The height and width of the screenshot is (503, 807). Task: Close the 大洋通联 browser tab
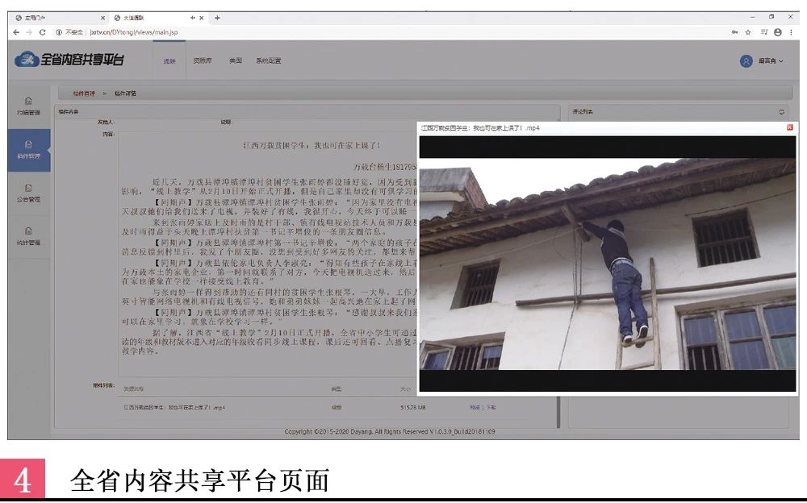pos(201,18)
